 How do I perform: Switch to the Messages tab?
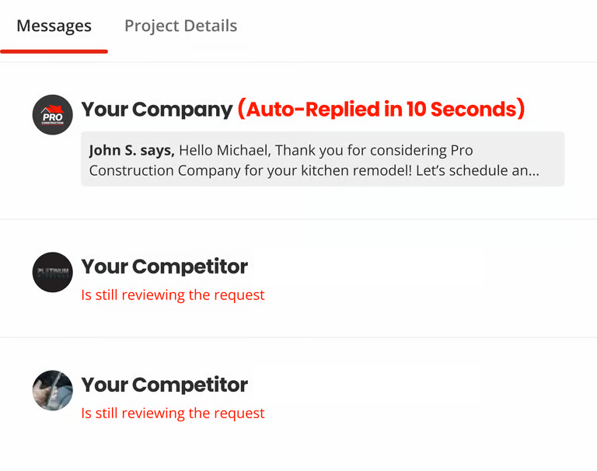(54, 26)
